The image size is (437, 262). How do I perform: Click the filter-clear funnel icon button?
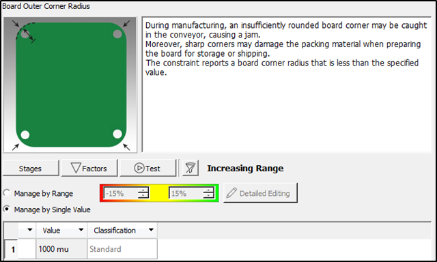(x=191, y=168)
